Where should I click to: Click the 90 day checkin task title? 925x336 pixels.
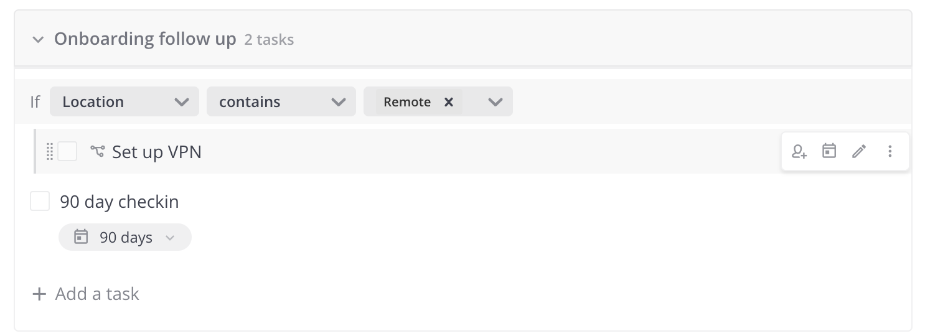(x=120, y=202)
